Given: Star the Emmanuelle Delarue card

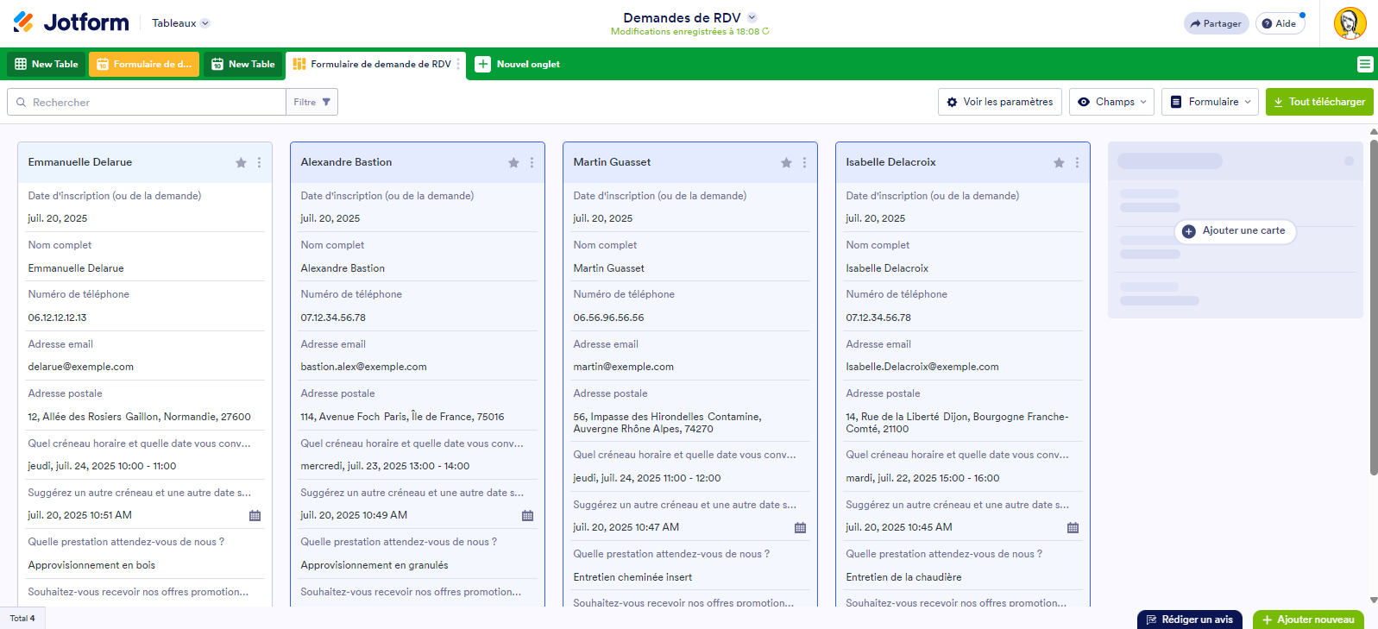Looking at the screenshot, I should tap(241, 163).
